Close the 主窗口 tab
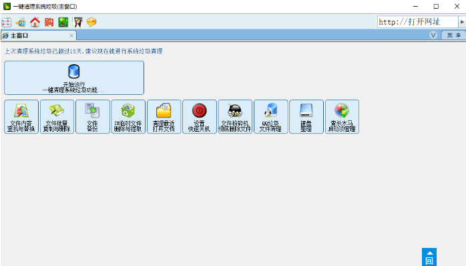The image size is (466, 266). (x=71, y=35)
